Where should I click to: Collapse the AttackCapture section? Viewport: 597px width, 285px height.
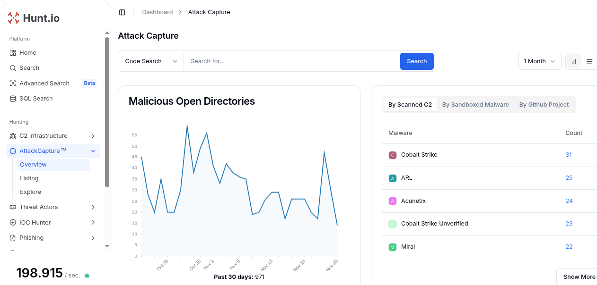(x=93, y=151)
